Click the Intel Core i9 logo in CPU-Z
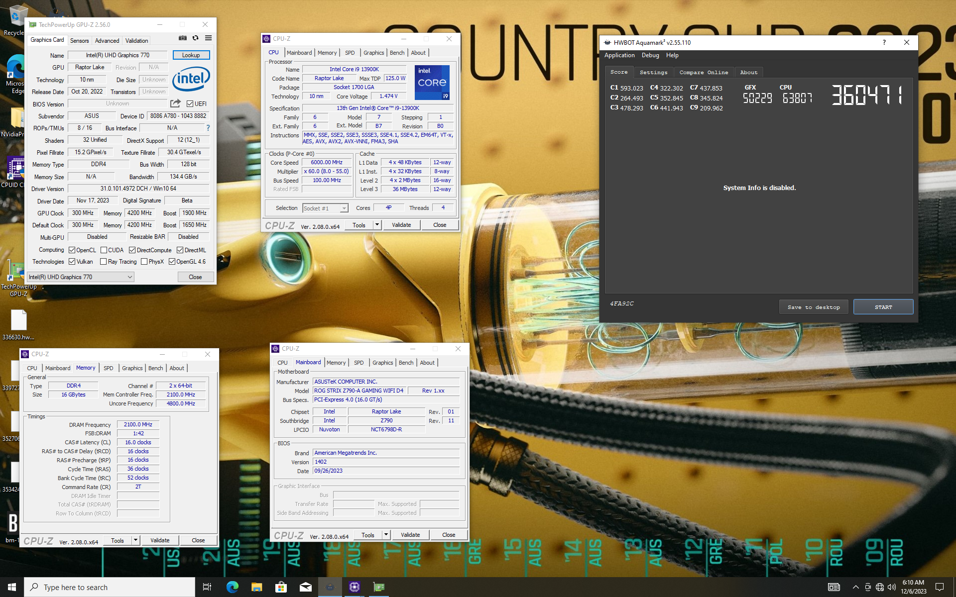The height and width of the screenshot is (597, 956). [x=432, y=83]
